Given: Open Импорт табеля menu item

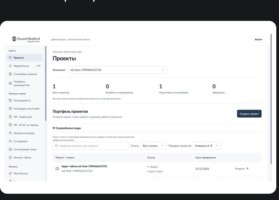Looking at the screenshot, I should 24,158.
